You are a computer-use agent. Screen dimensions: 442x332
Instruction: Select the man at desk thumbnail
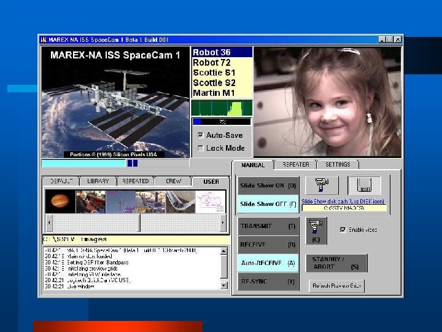pos(90,202)
